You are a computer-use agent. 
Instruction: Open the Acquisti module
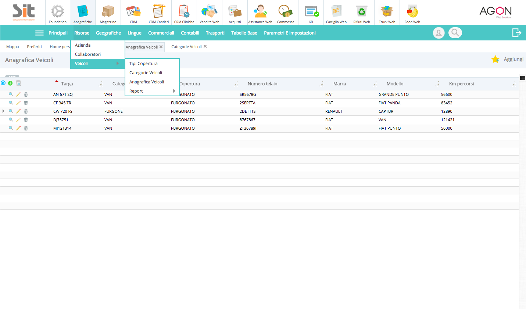coord(235,13)
